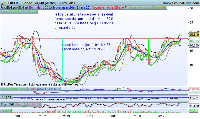Click the 2014 label on time axis

90,116
